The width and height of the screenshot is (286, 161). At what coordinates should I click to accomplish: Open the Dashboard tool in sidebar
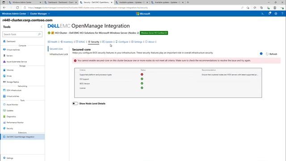coord(11,42)
